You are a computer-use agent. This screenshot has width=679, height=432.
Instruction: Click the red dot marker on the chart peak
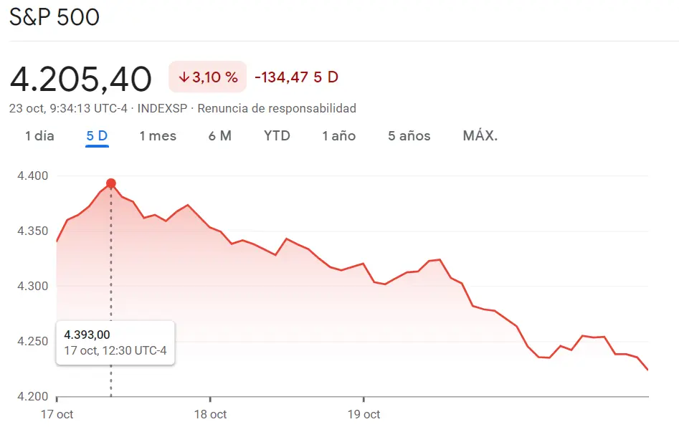pos(110,183)
